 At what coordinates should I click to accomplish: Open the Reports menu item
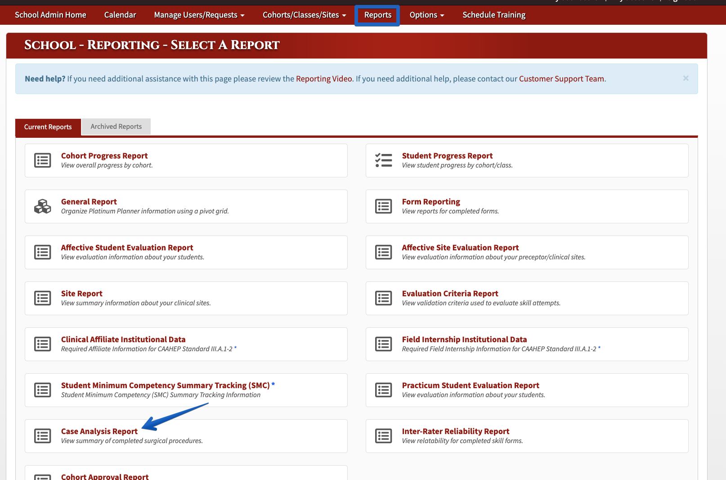[x=378, y=15]
